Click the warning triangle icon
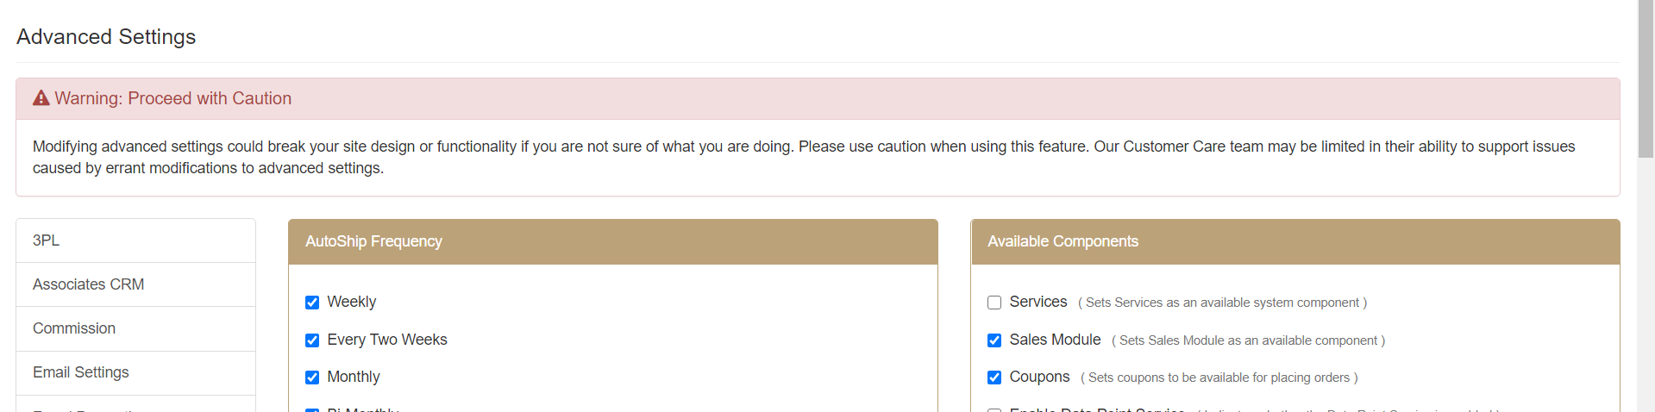Screen dimensions: 1655x412 click(x=41, y=98)
